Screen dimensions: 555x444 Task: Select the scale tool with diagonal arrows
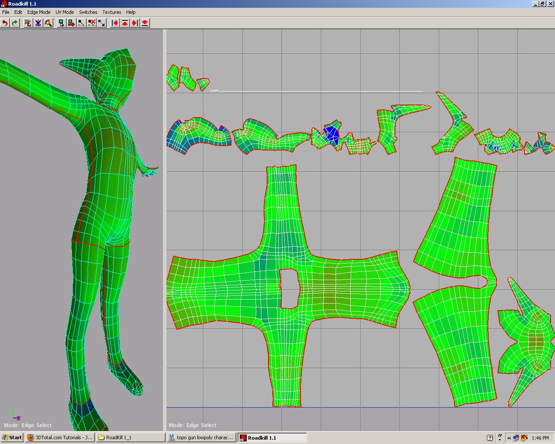[101, 23]
